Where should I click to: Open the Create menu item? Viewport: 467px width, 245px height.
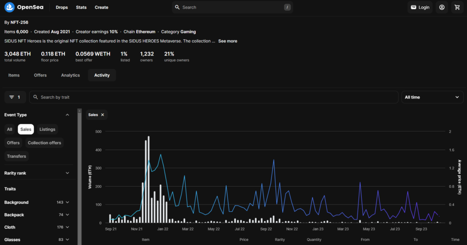tap(101, 7)
